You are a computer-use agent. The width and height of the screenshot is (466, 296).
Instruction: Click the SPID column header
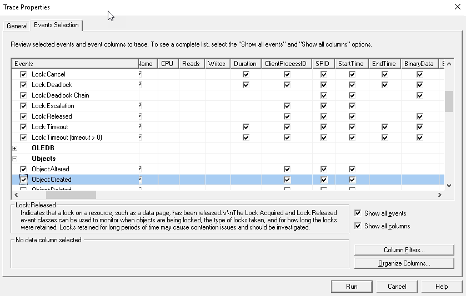click(323, 64)
